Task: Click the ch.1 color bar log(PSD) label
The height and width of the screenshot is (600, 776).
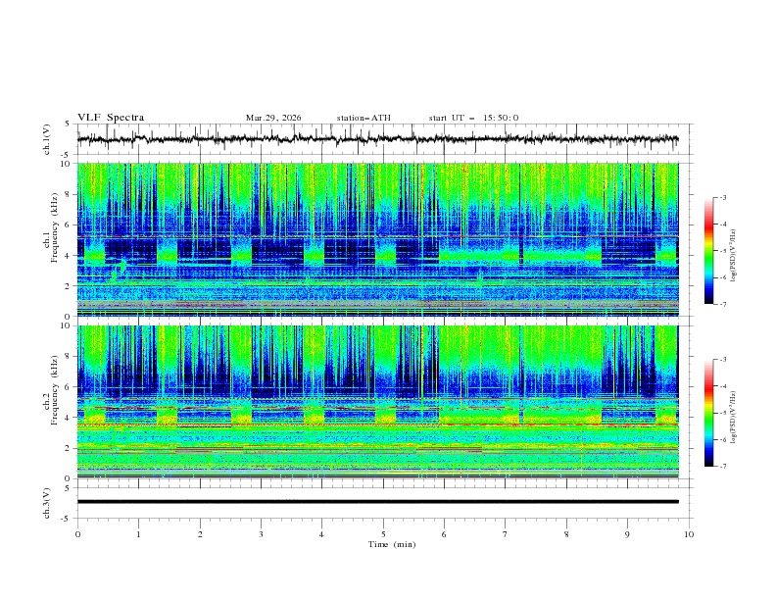Action: point(734,256)
